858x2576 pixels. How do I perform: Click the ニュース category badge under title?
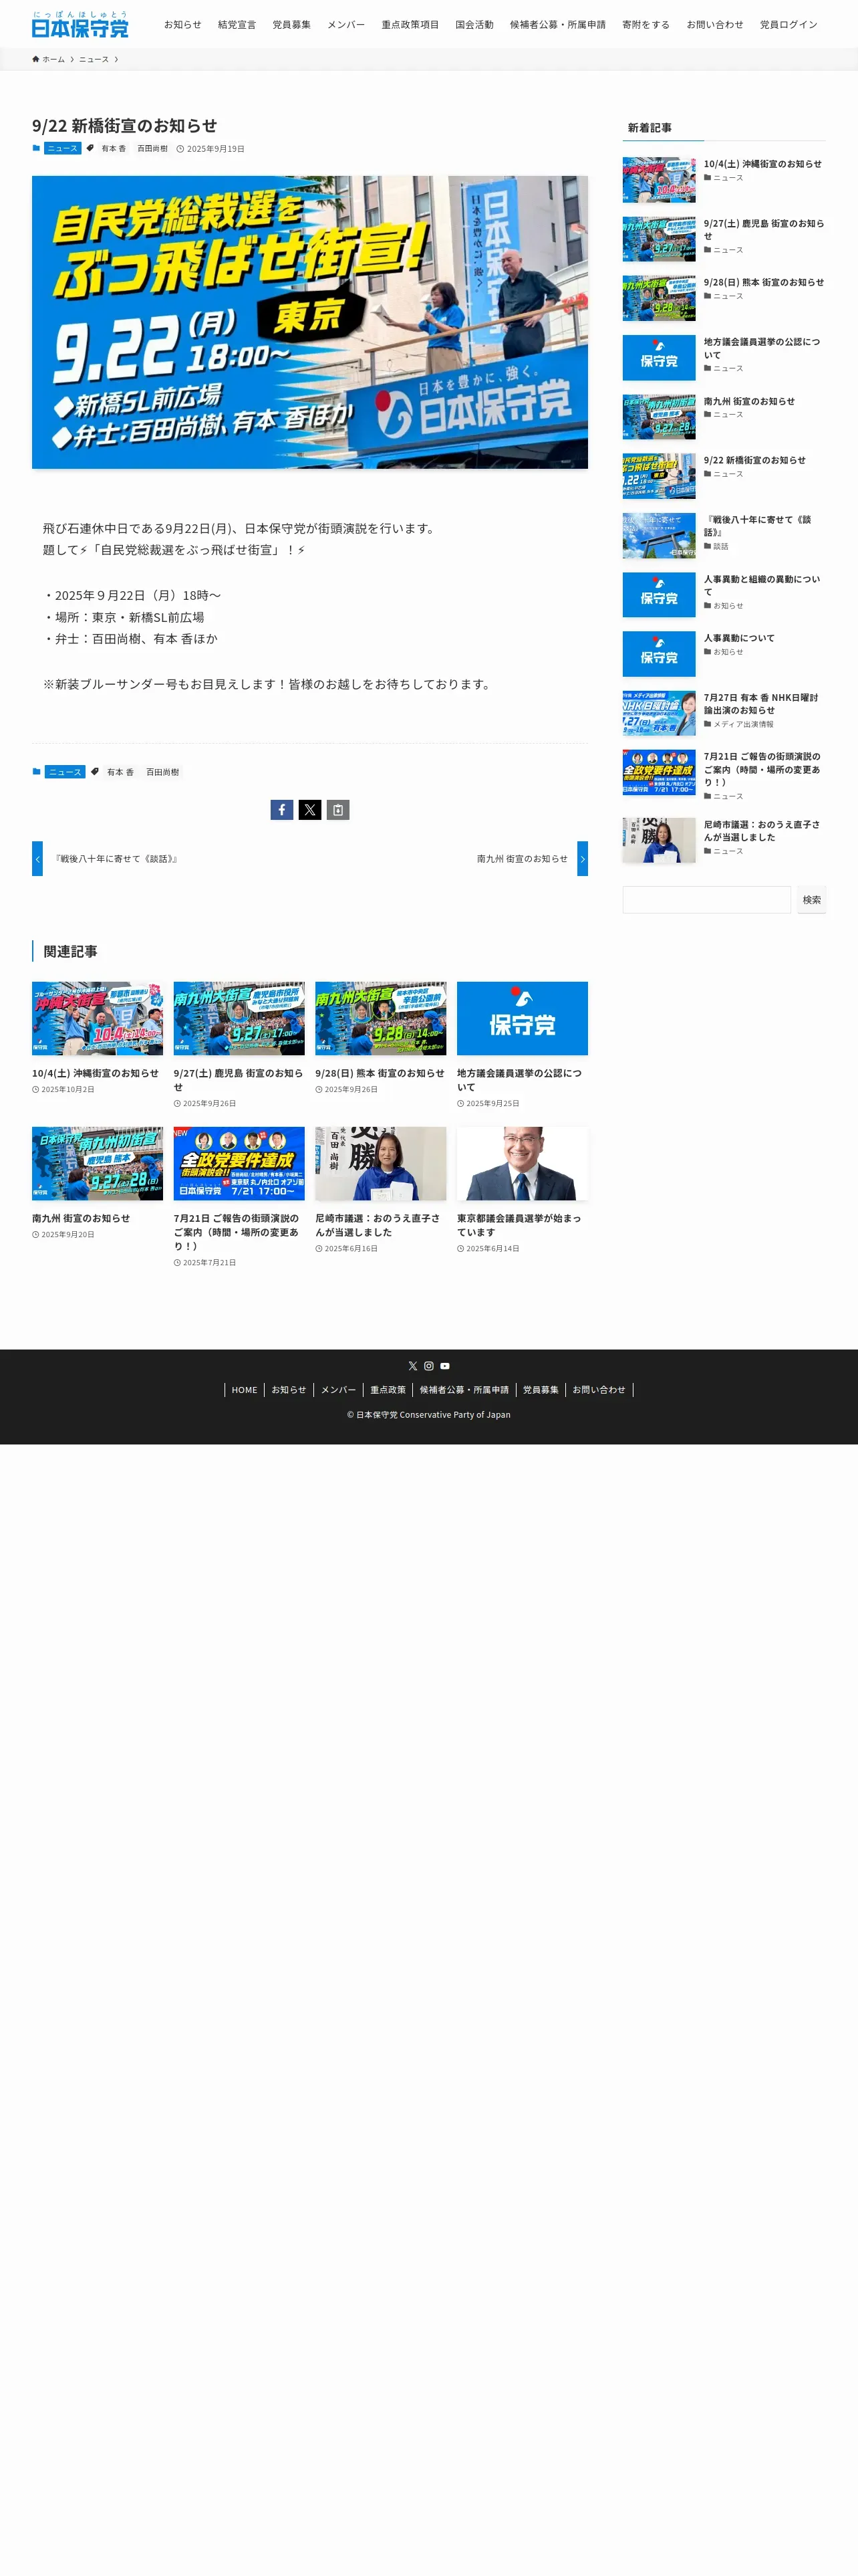coord(62,148)
